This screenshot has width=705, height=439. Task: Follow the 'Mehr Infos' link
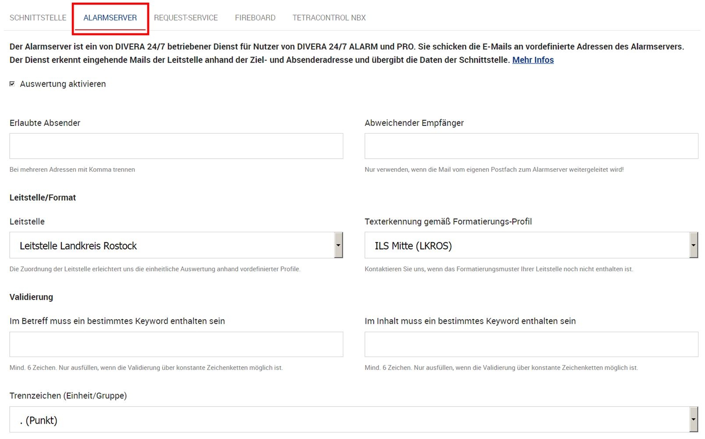tap(533, 60)
